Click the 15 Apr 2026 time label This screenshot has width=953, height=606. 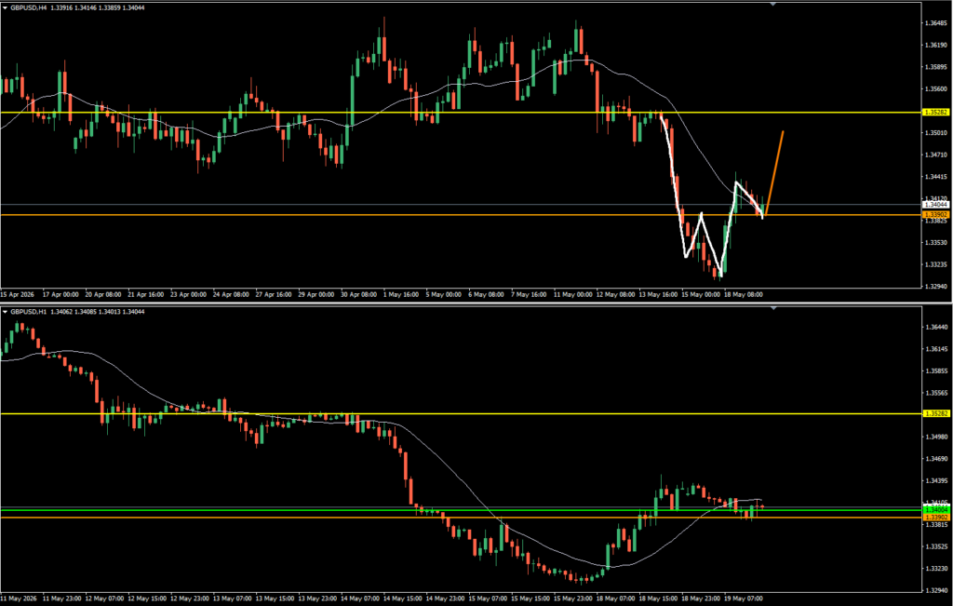click(18, 294)
